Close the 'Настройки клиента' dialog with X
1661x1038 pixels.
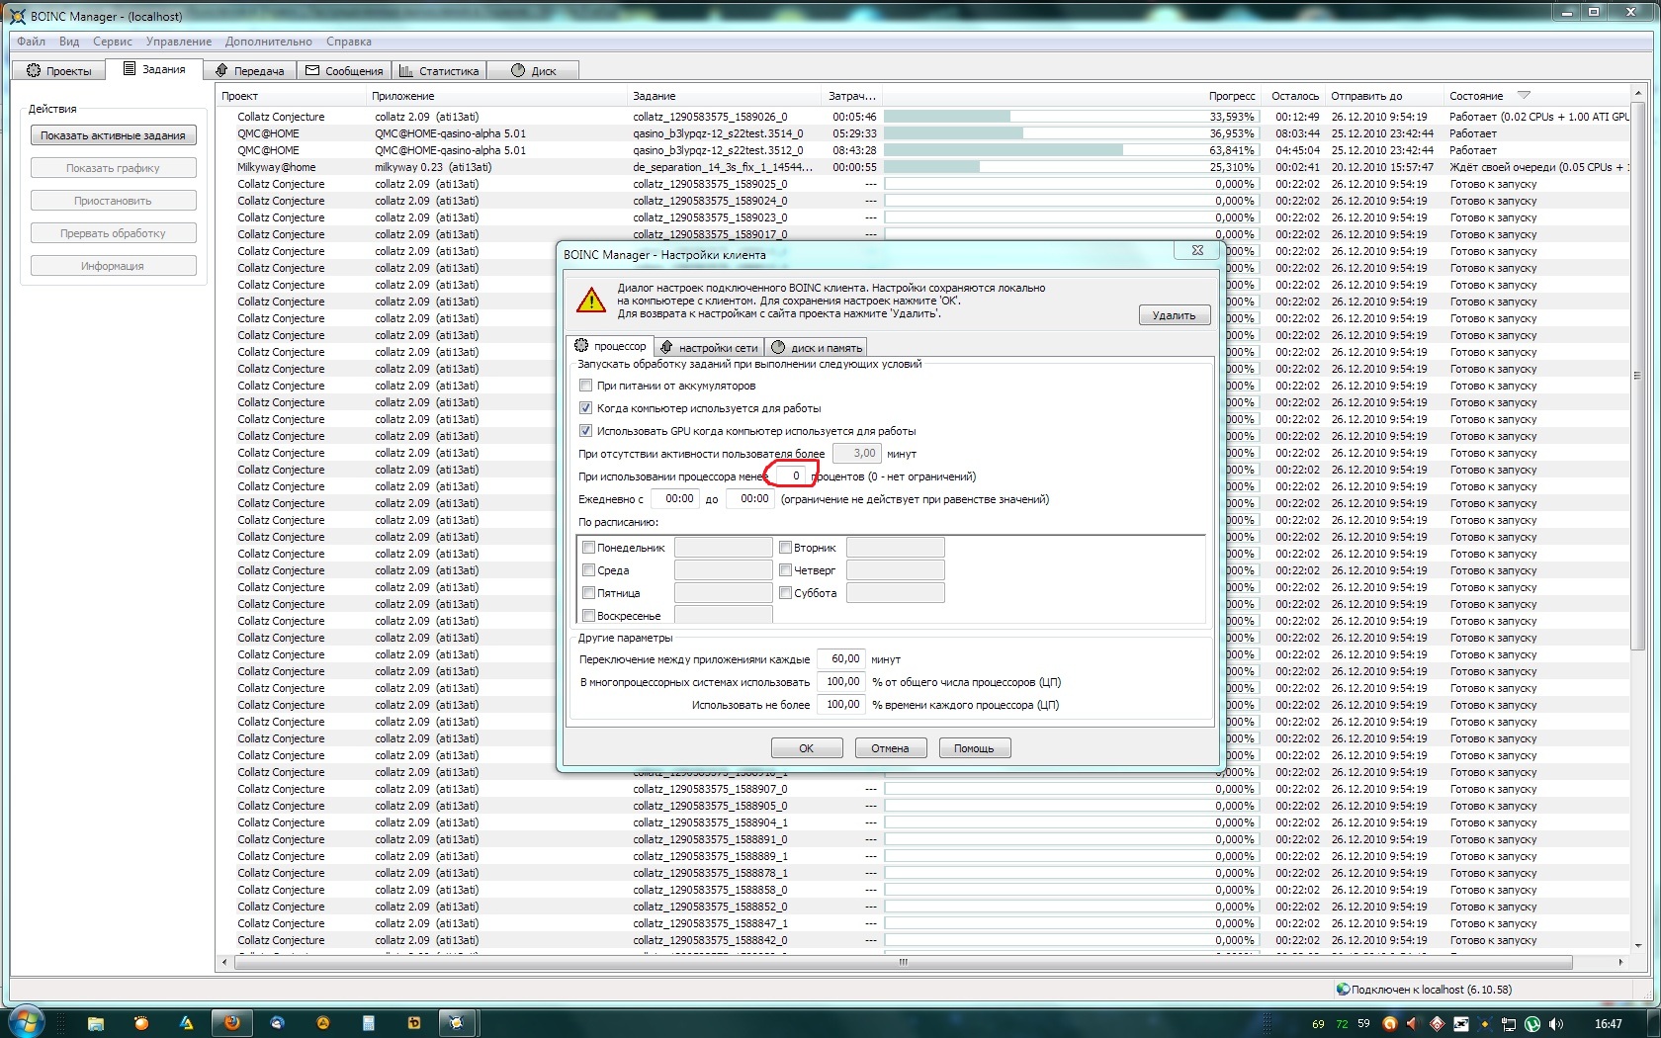click(1197, 250)
